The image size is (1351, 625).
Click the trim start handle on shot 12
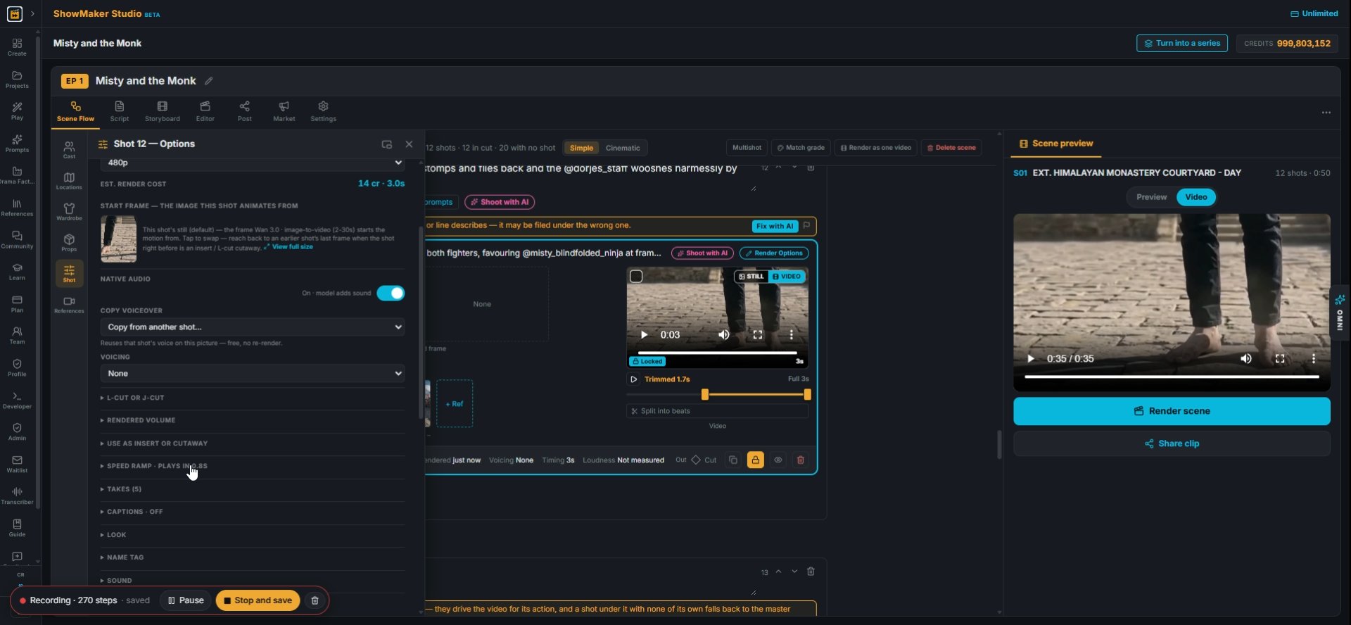[x=704, y=395]
